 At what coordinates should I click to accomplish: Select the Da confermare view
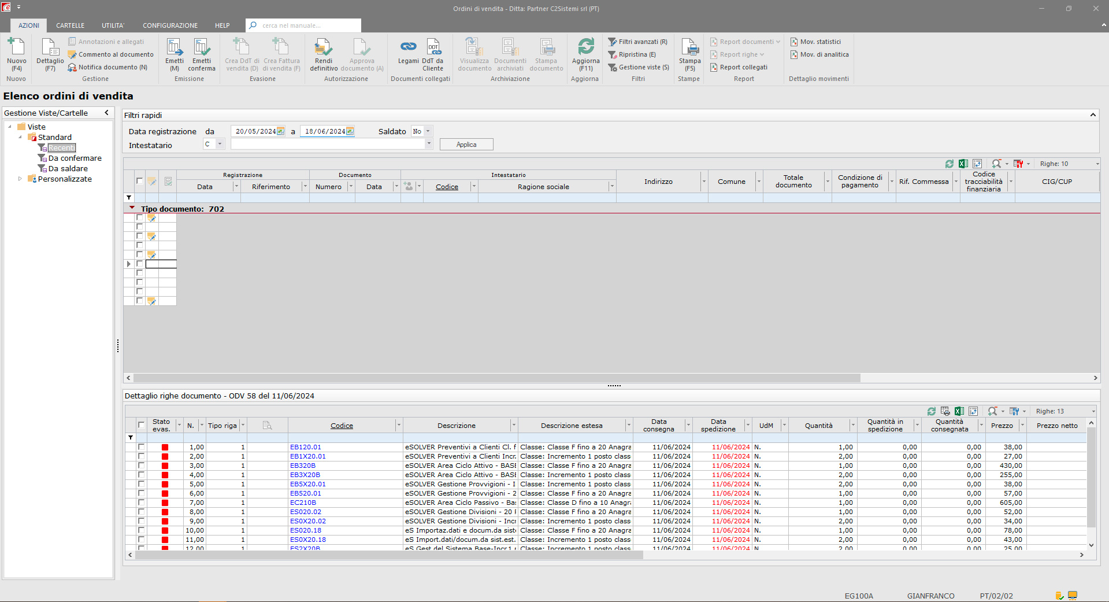point(75,158)
